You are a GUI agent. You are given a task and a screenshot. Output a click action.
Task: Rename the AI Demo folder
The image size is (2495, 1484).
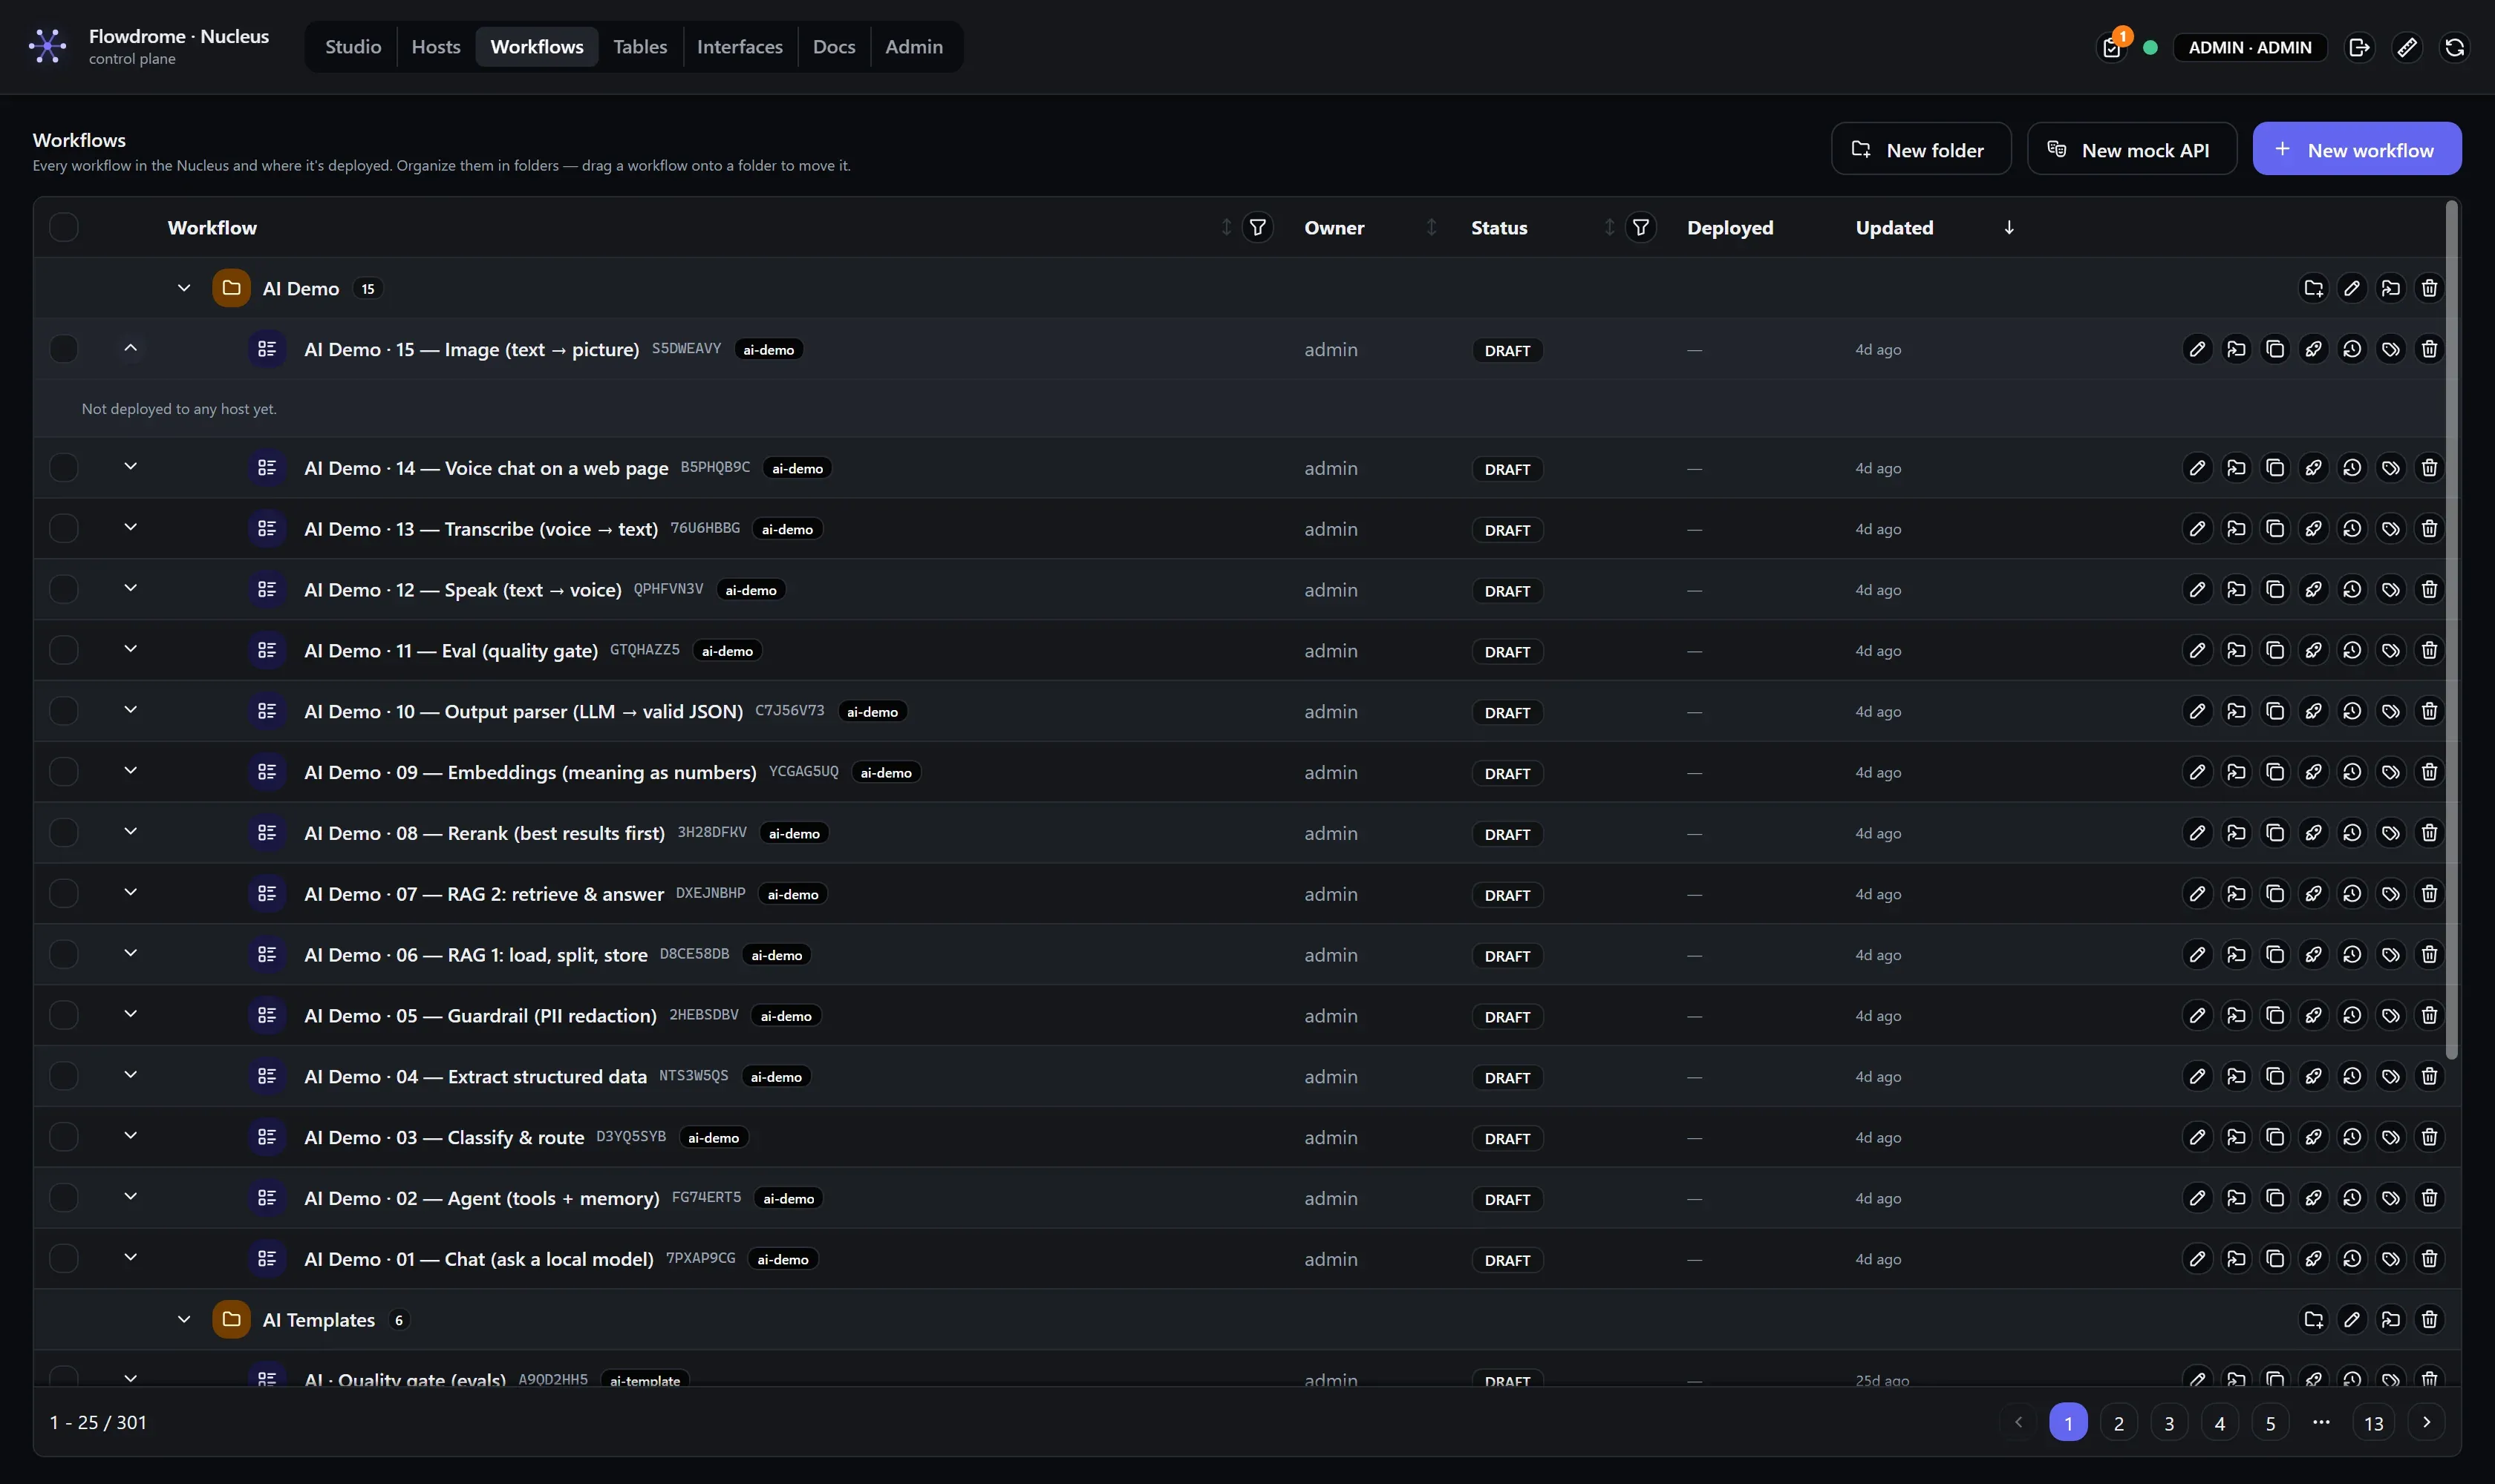coord(2352,288)
